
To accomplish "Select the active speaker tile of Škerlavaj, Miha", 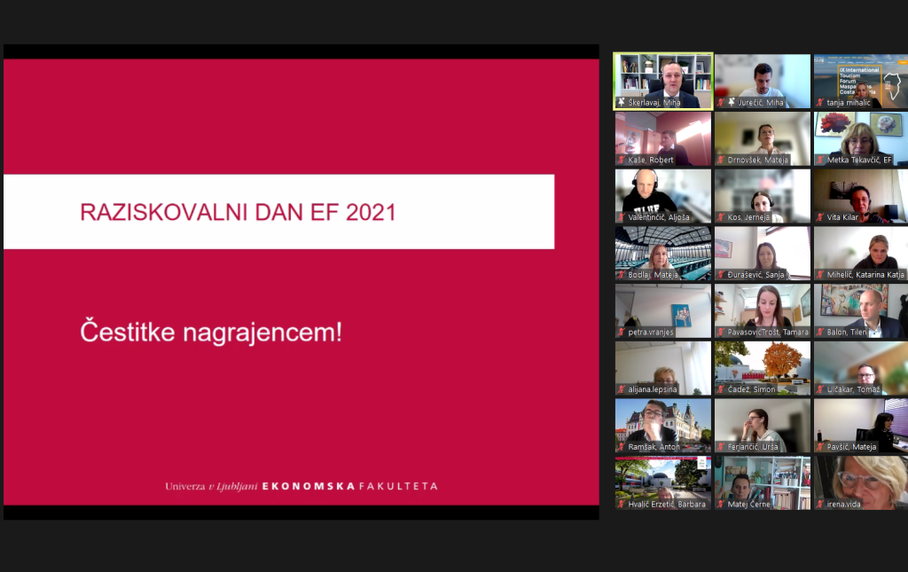I will pyautogui.click(x=663, y=78).
